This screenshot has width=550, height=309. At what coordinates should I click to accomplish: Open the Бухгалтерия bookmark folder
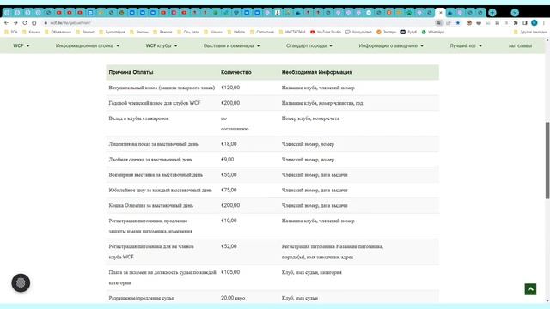click(112, 32)
